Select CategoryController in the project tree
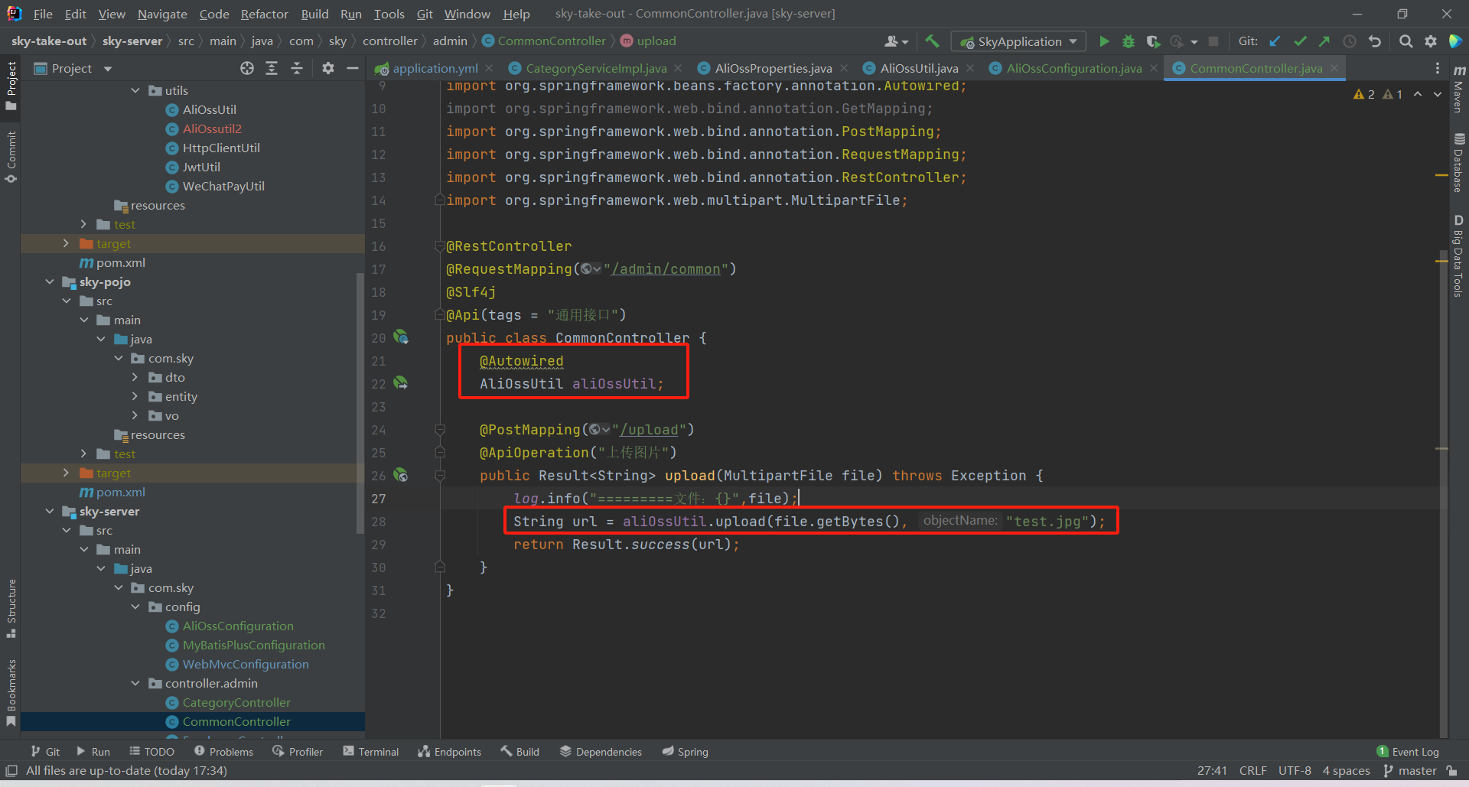 pyautogui.click(x=236, y=702)
